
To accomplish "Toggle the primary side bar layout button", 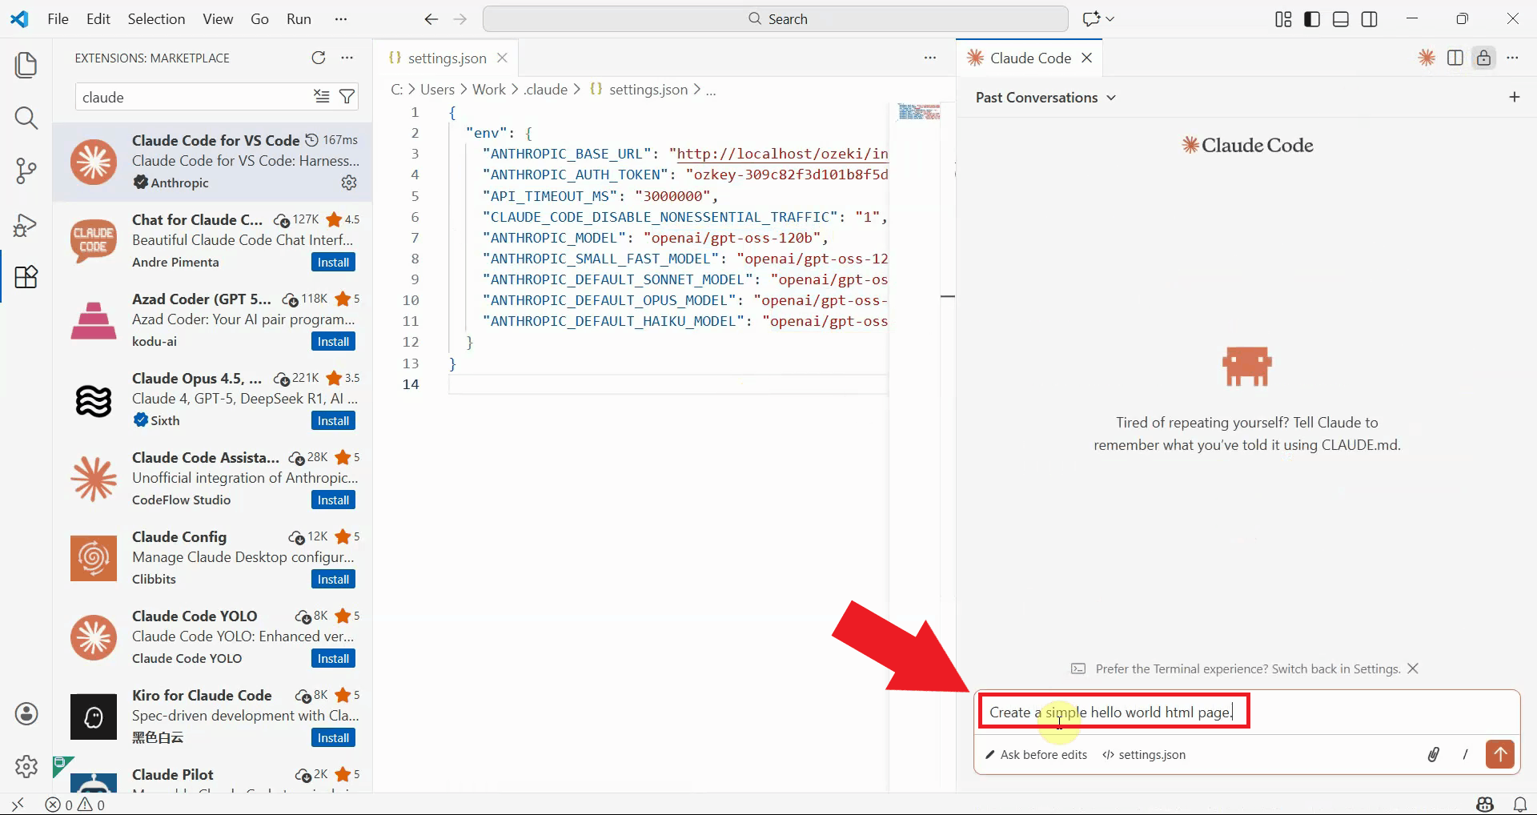I will tap(1312, 19).
